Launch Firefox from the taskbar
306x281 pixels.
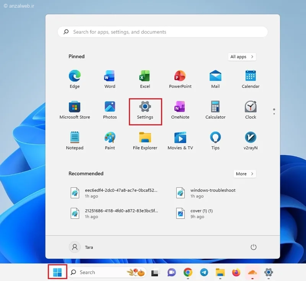236,272
